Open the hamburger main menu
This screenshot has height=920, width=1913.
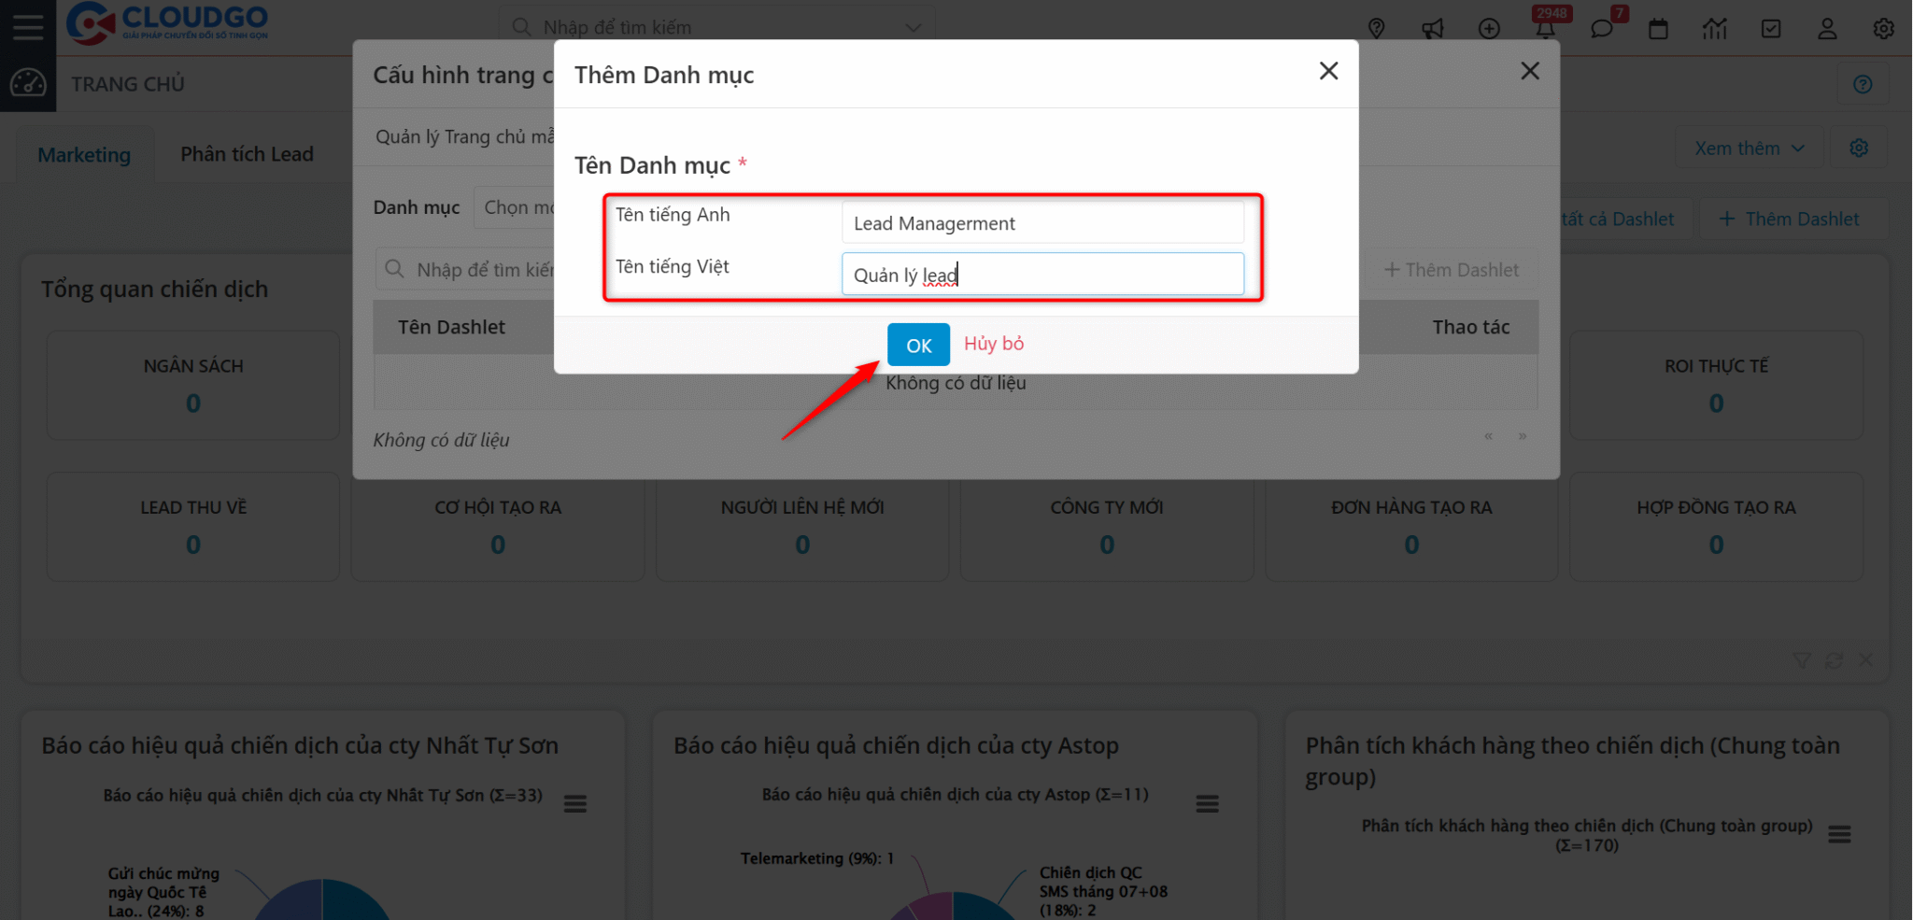click(x=28, y=26)
